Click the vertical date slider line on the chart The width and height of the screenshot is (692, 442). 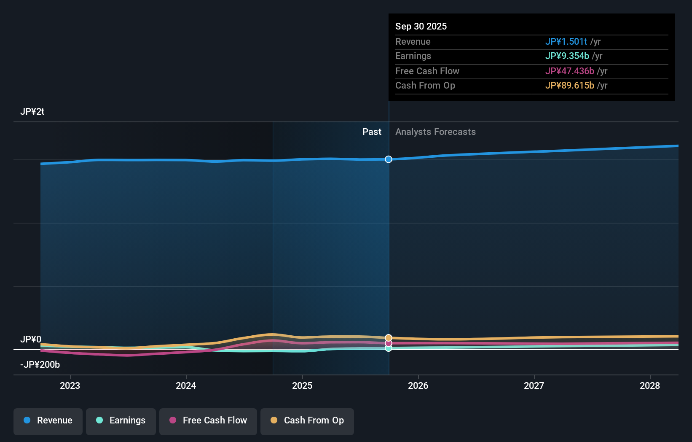coord(388,253)
